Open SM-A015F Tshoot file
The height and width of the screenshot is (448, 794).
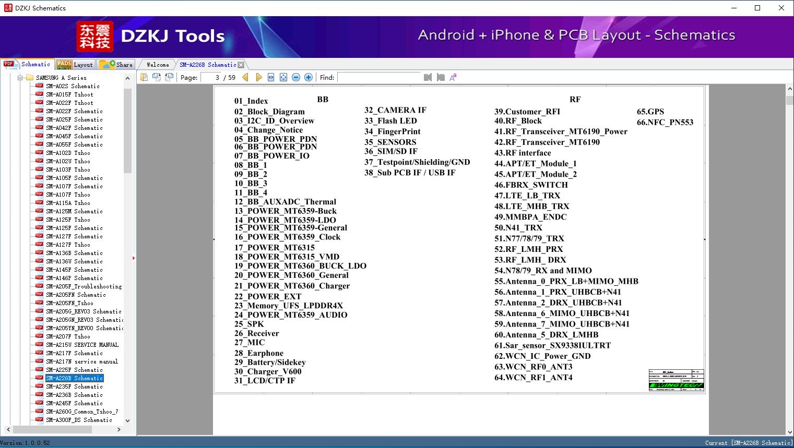[69, 94]
